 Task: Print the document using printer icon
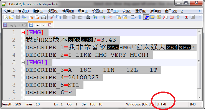pyautogui.click(x=44, y=17)
